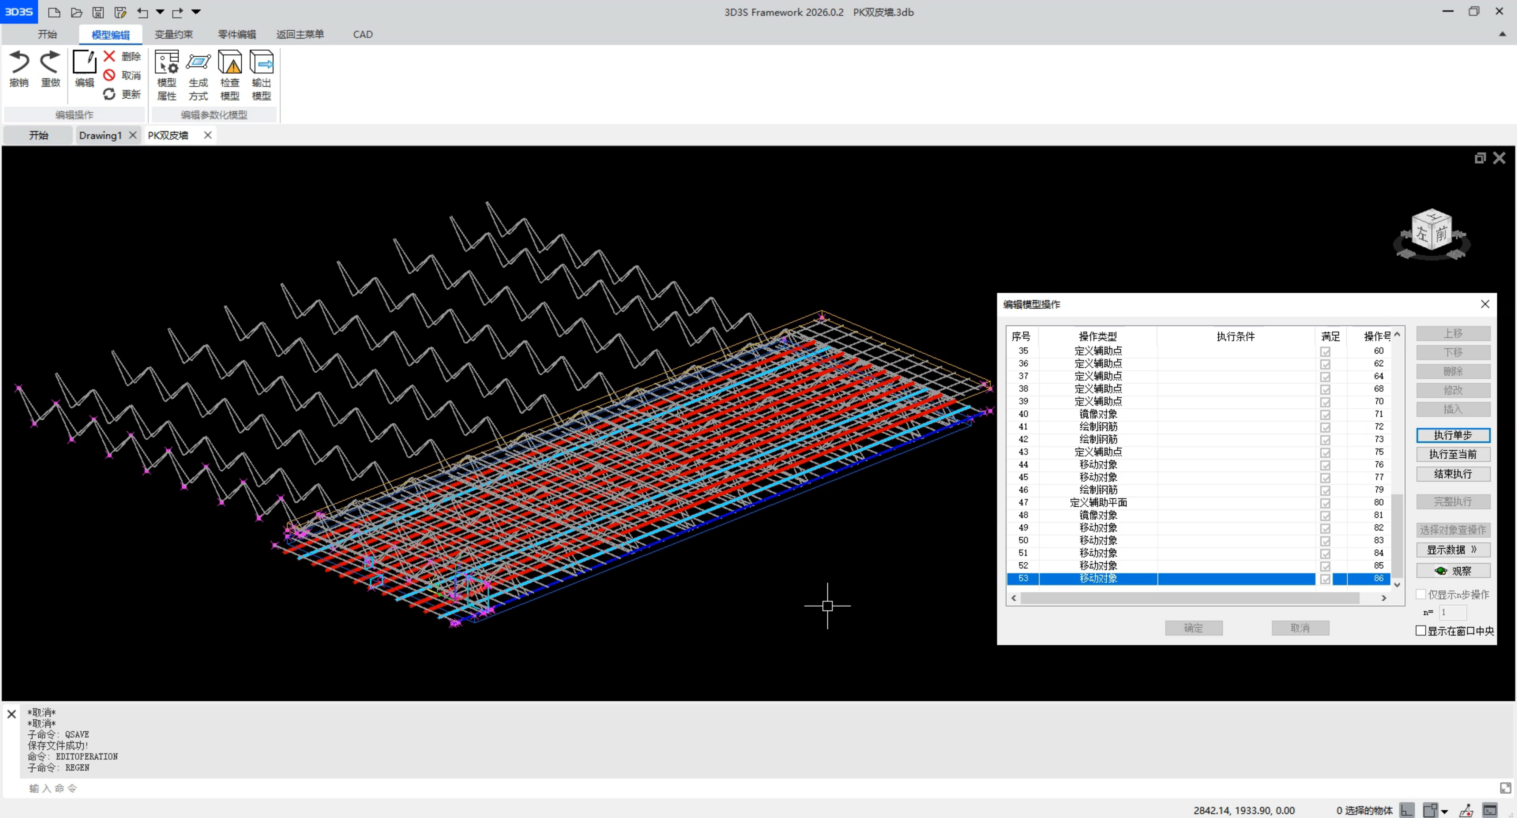Image resolution: width=1517 pixels, height=818 pixels.
Task: Click the view cube's 前 face
Action: coord(1441,234)
